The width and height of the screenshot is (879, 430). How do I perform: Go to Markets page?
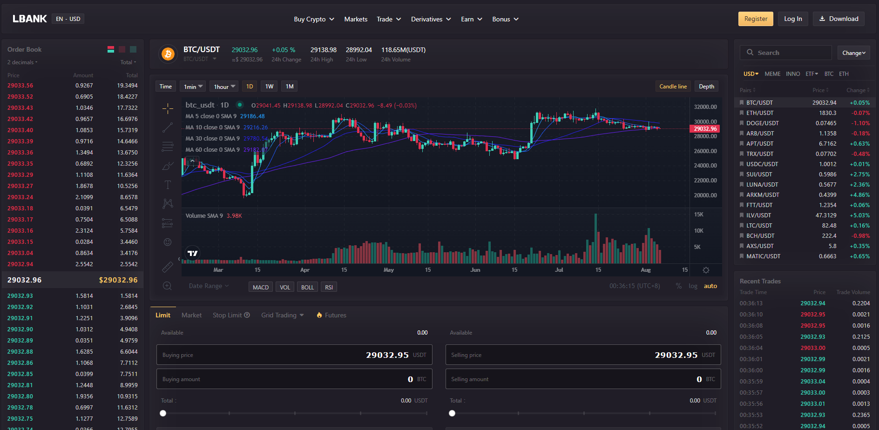(x=356, y=19)
